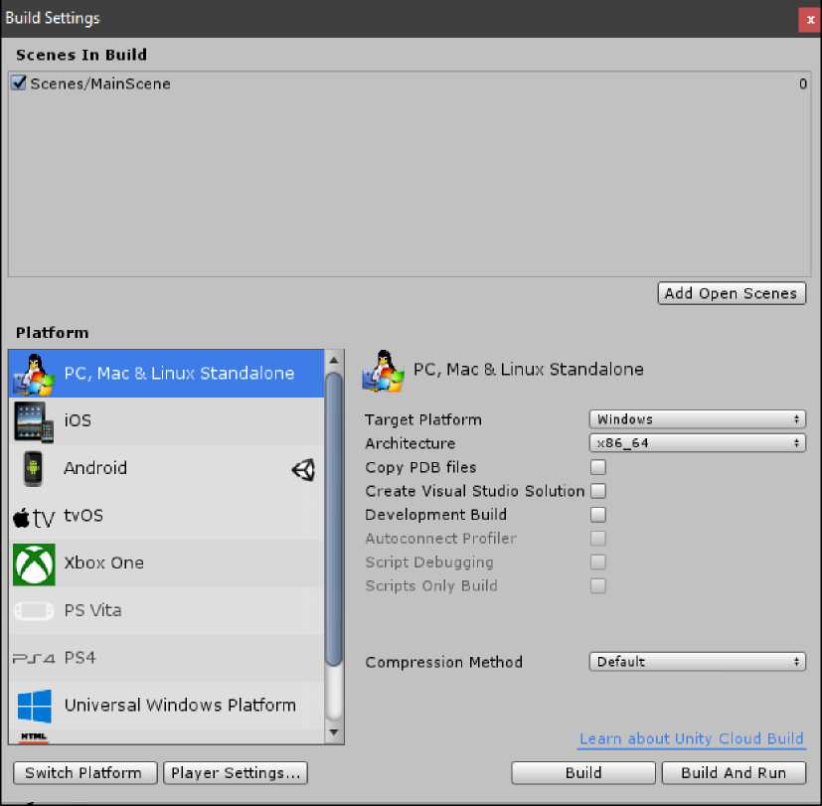Select PC, Mac & Linux Standalone platform

167,374
